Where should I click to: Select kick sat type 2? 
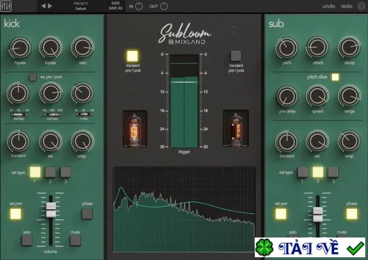(50, 172)
